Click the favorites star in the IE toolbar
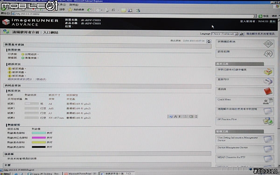Viewport: 280px width, 175px height. click(x=70, y=10)
